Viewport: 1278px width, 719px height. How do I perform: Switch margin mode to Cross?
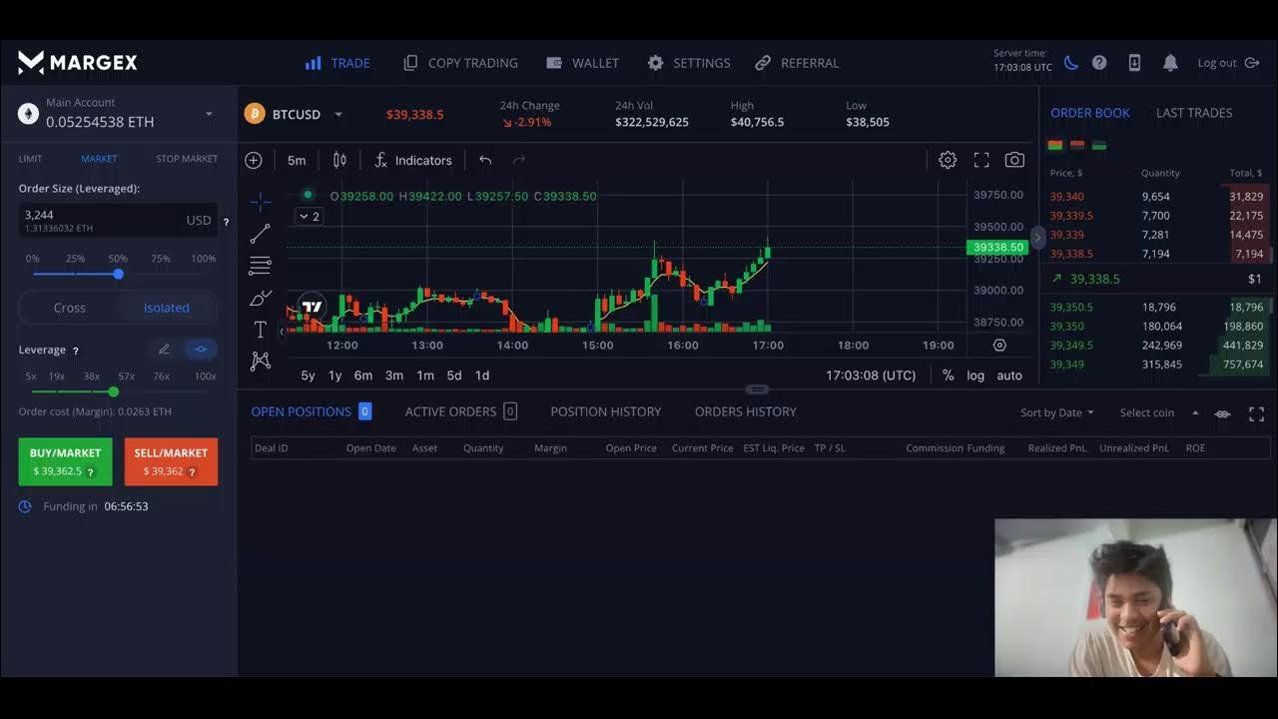tap(70, 308)
